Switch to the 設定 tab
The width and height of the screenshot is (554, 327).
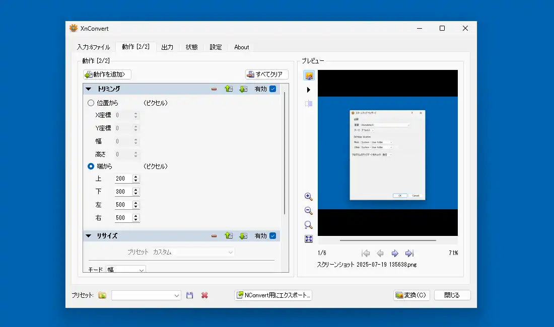point(216,47)
